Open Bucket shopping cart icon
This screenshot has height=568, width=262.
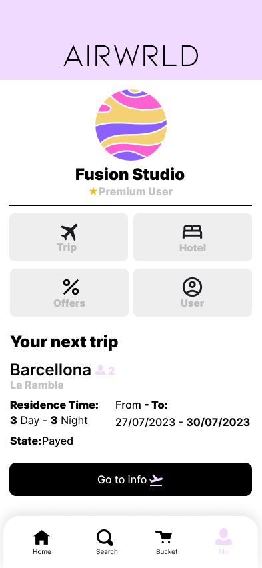pyautogui.click(x=164, y=537)
